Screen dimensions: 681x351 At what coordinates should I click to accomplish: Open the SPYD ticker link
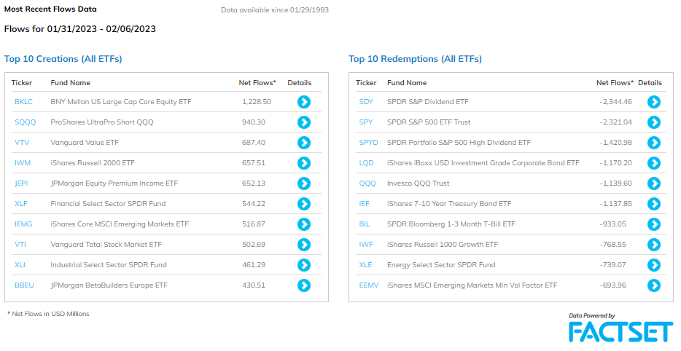click(369, 143)
